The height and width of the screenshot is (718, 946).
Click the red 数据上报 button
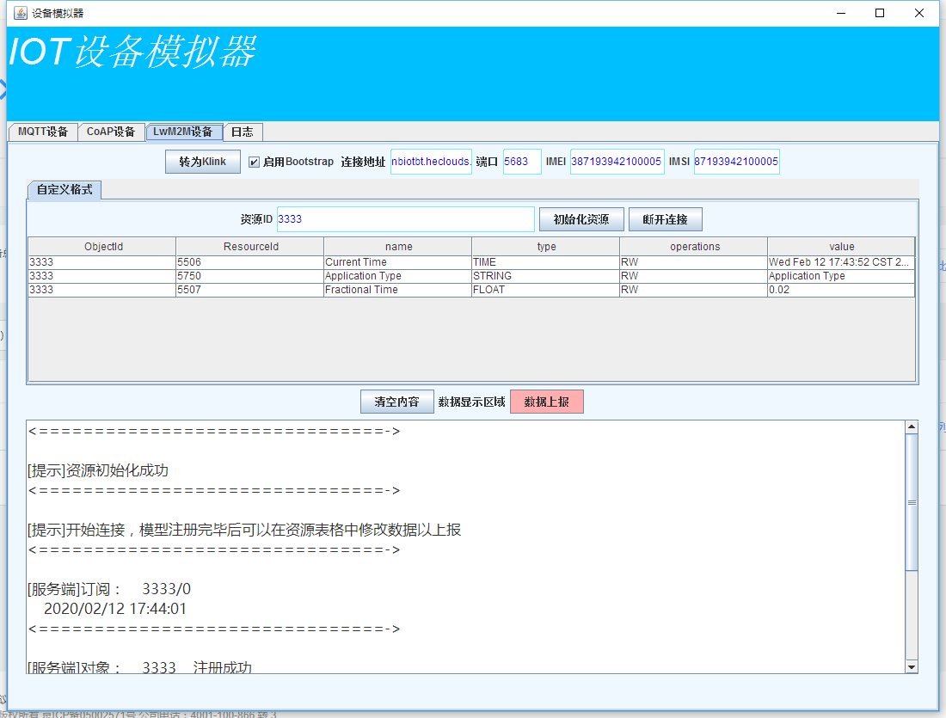coord(546,402)
